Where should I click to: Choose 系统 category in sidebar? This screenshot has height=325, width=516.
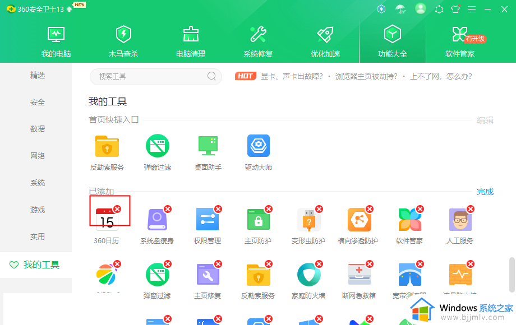coord(37,183)
